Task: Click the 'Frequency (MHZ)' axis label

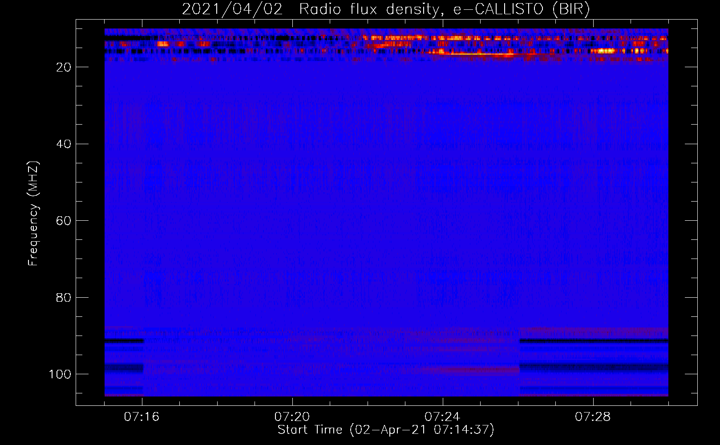Action: pyautogui.click(x=33, y=213)
